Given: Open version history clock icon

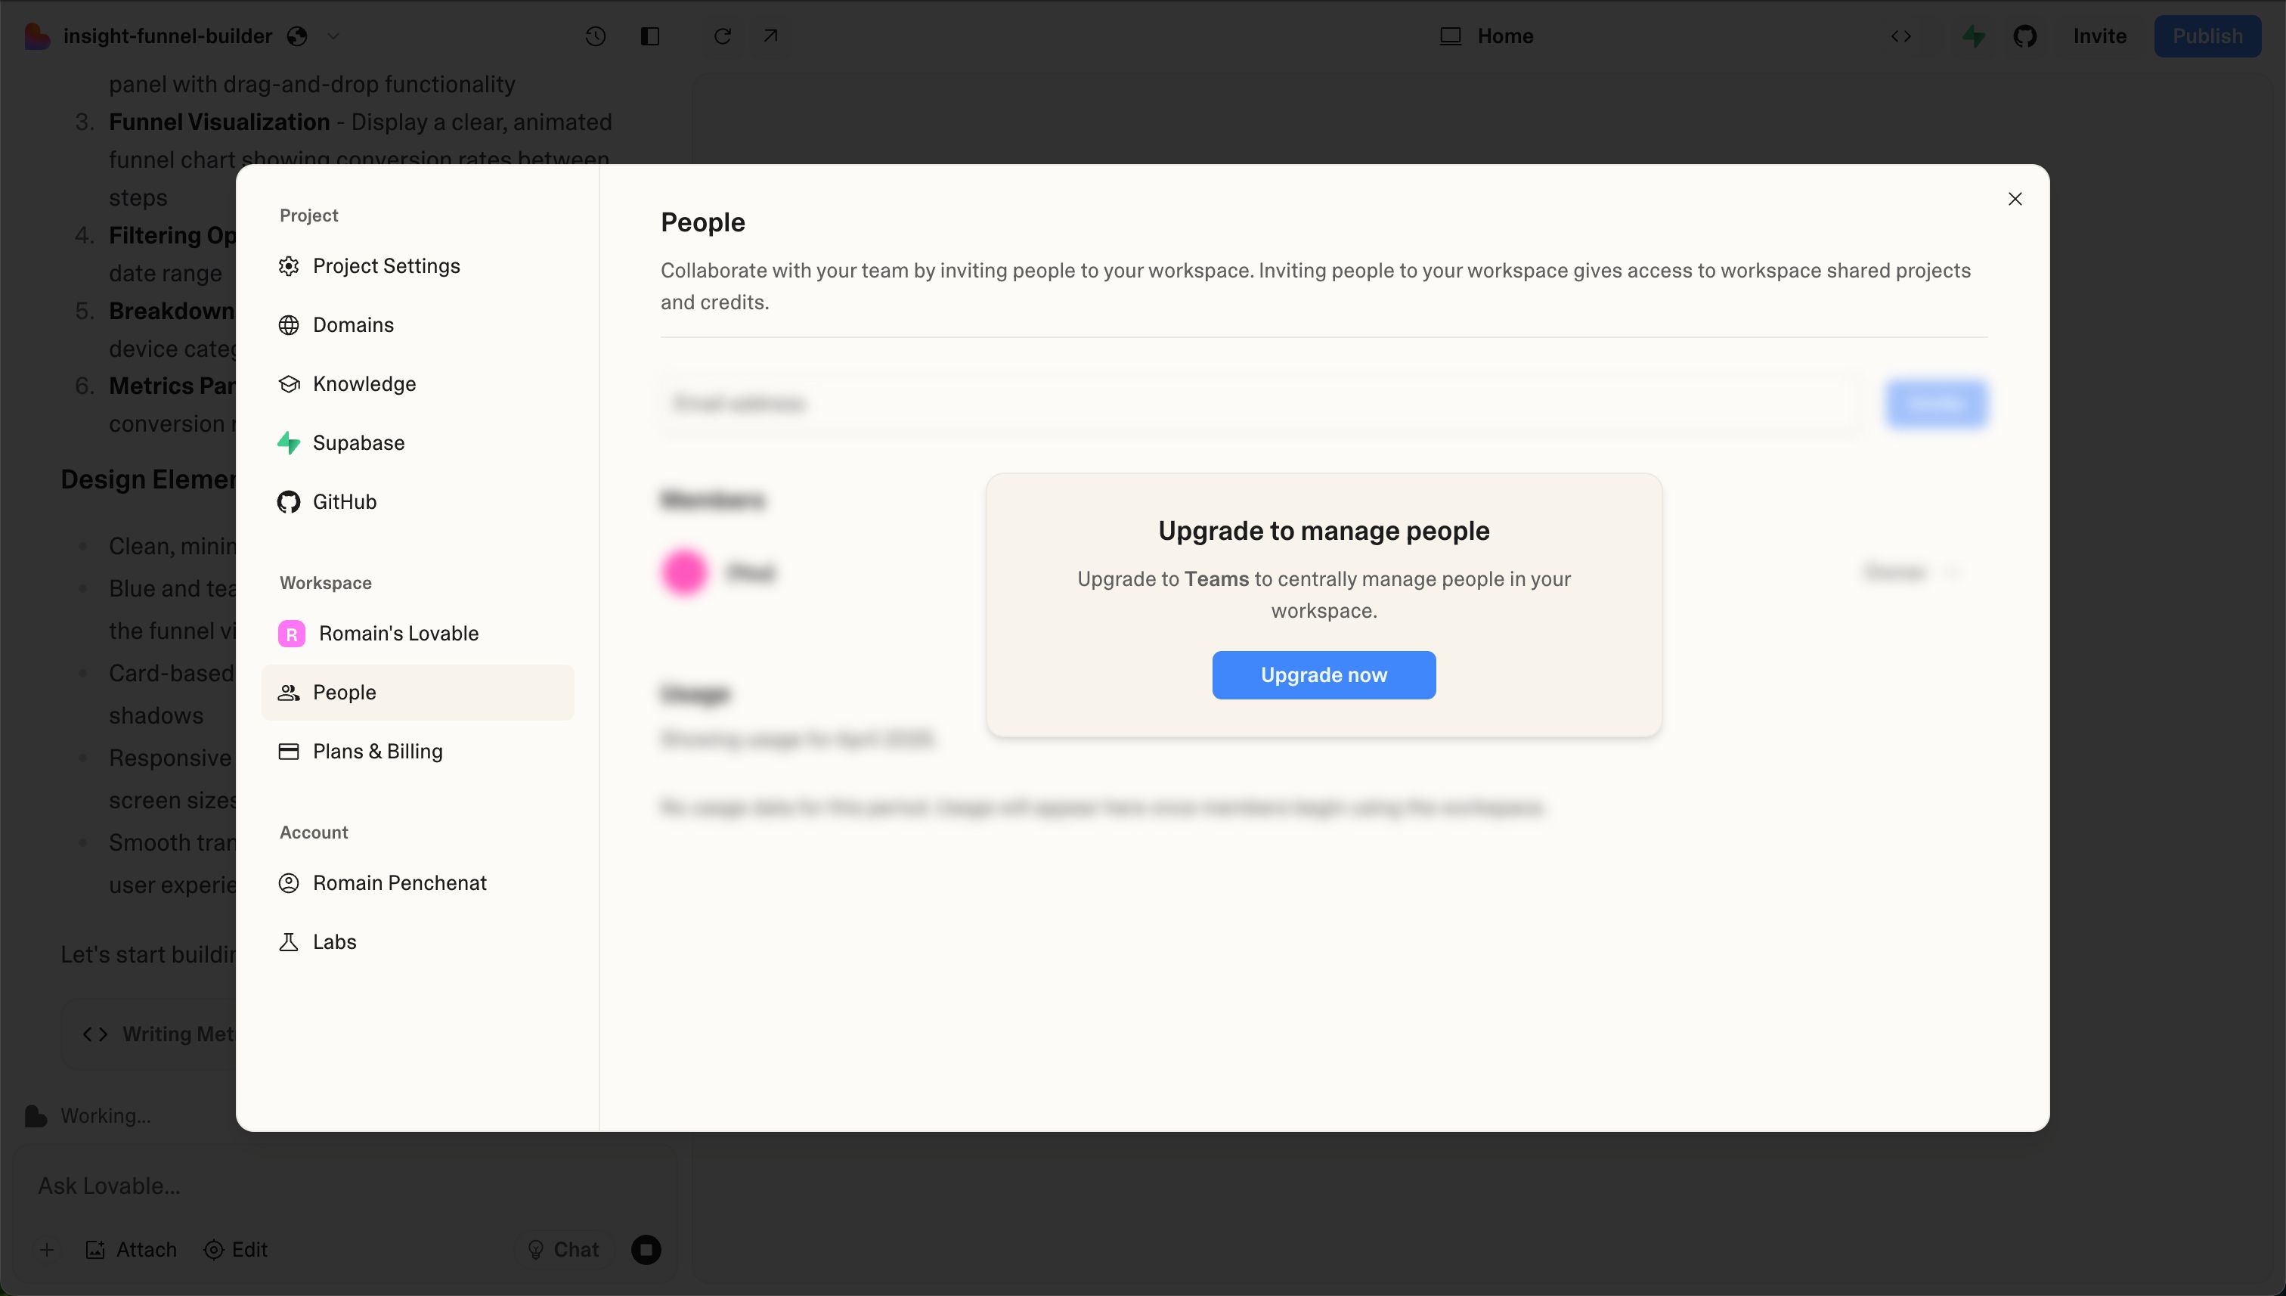Looking at the screenshot, I should coord(595,36).
